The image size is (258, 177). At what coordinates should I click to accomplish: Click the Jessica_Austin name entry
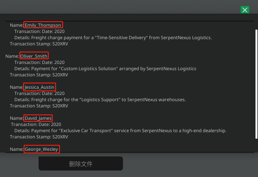pyautogui.click(x=39, y=87)
